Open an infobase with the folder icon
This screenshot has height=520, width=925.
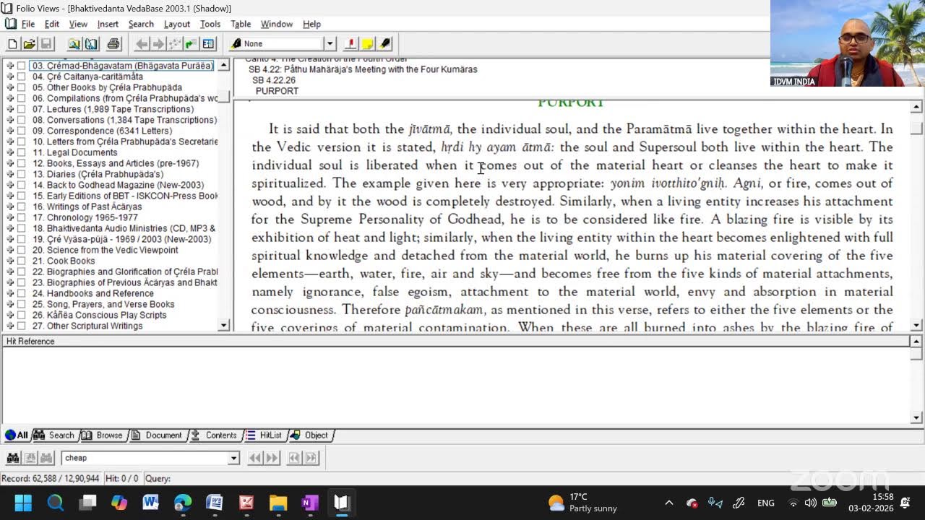[30, 44]
